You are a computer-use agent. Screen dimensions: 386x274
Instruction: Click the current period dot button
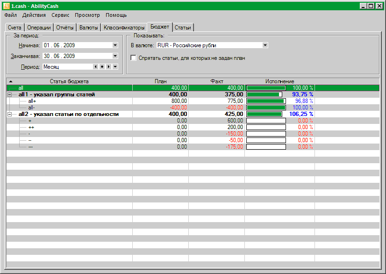102,67
